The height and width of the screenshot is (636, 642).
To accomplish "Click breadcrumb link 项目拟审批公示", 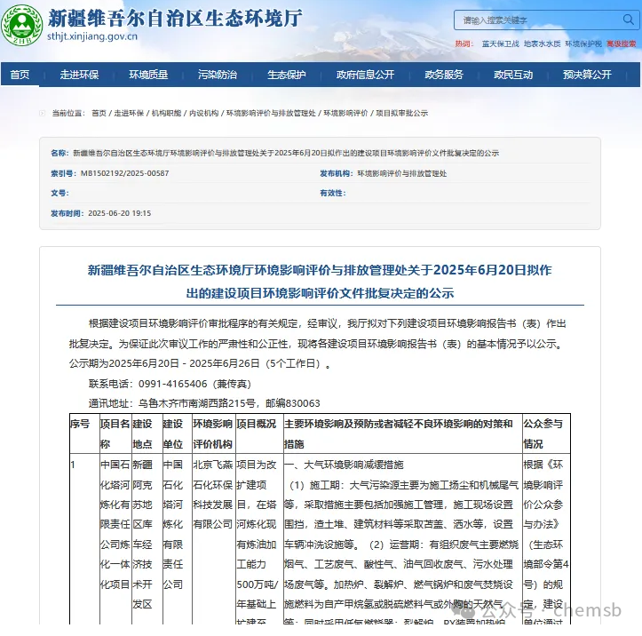I will click(401, 113).
